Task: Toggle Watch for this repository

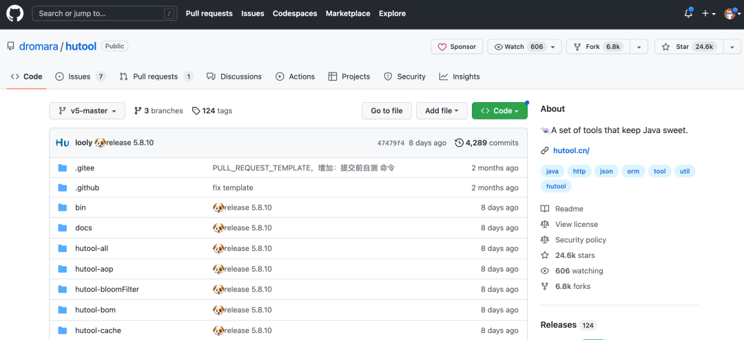Action: (x=513, y=47)
